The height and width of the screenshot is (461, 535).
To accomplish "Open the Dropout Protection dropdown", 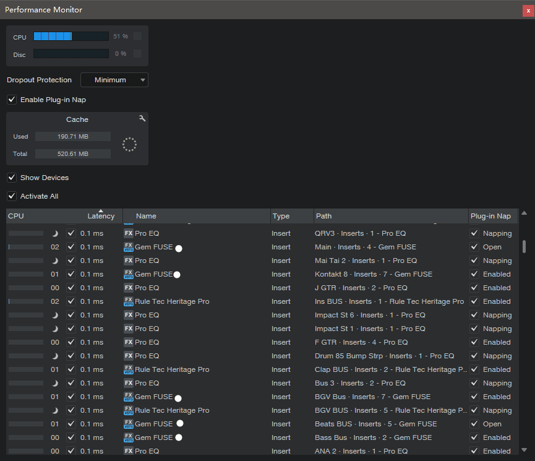I will click(x=114, y=80).
